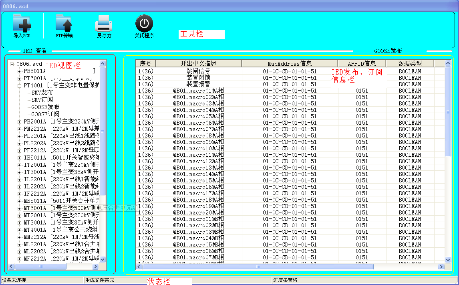Select the 装置报警 table row

click(290, 84)
